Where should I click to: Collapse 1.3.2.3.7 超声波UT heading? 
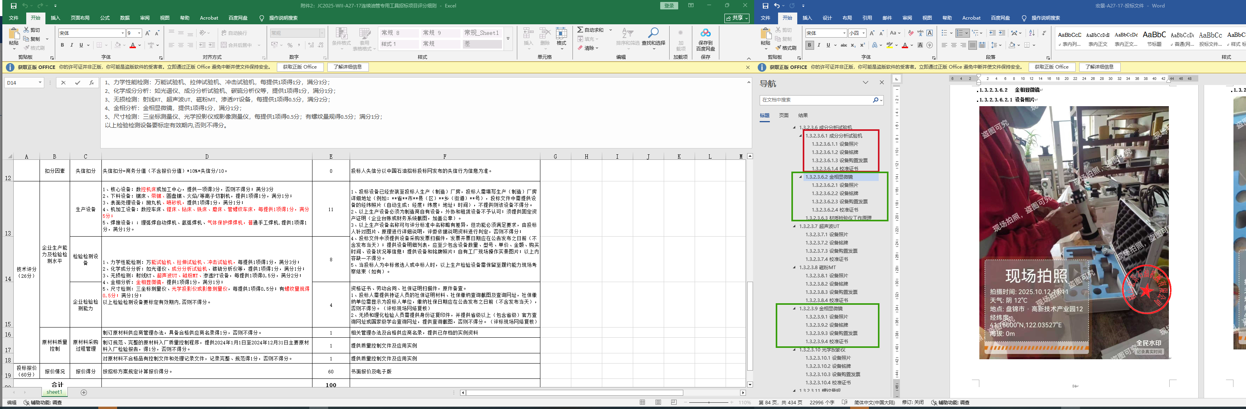pyautogui.click(x=794, y=226)
